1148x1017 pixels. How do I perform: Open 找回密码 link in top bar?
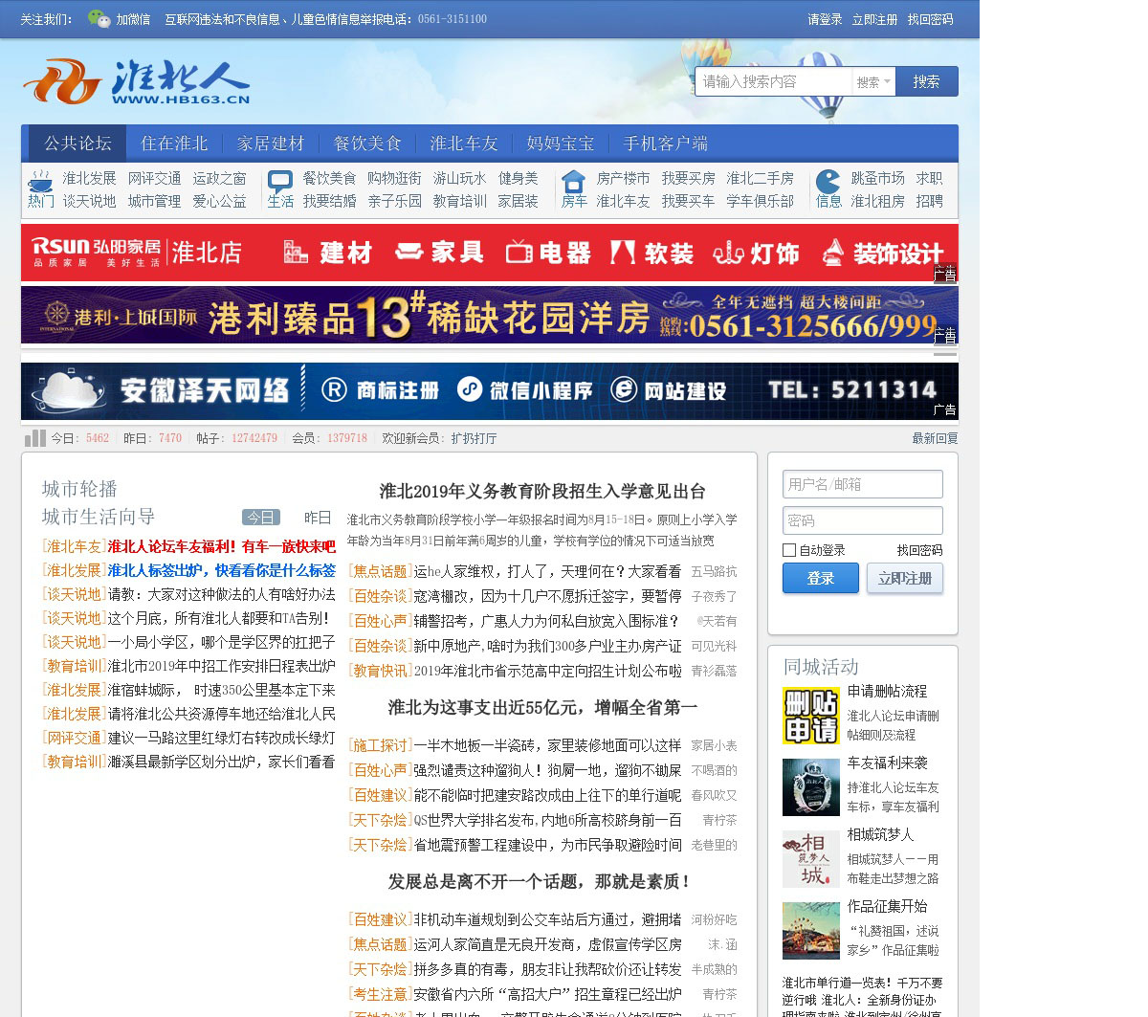point(931,19)
